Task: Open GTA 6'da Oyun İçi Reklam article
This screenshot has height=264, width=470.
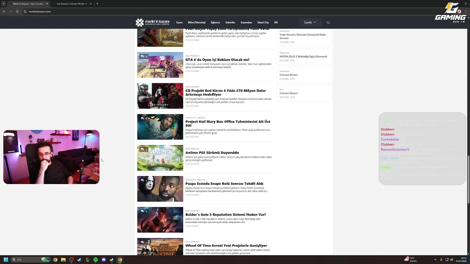Action: coord(217,60)
